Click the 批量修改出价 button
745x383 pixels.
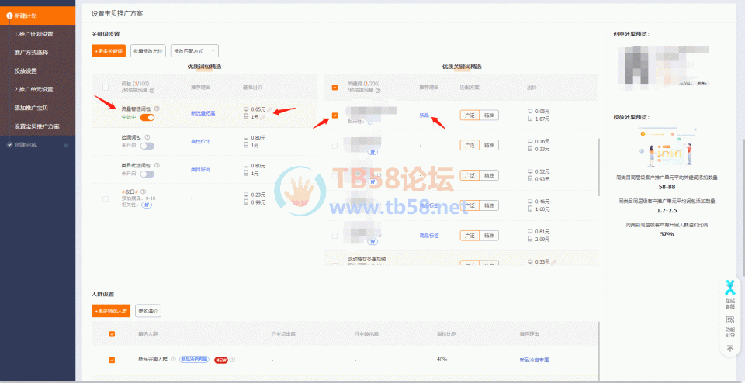[147, 51]
